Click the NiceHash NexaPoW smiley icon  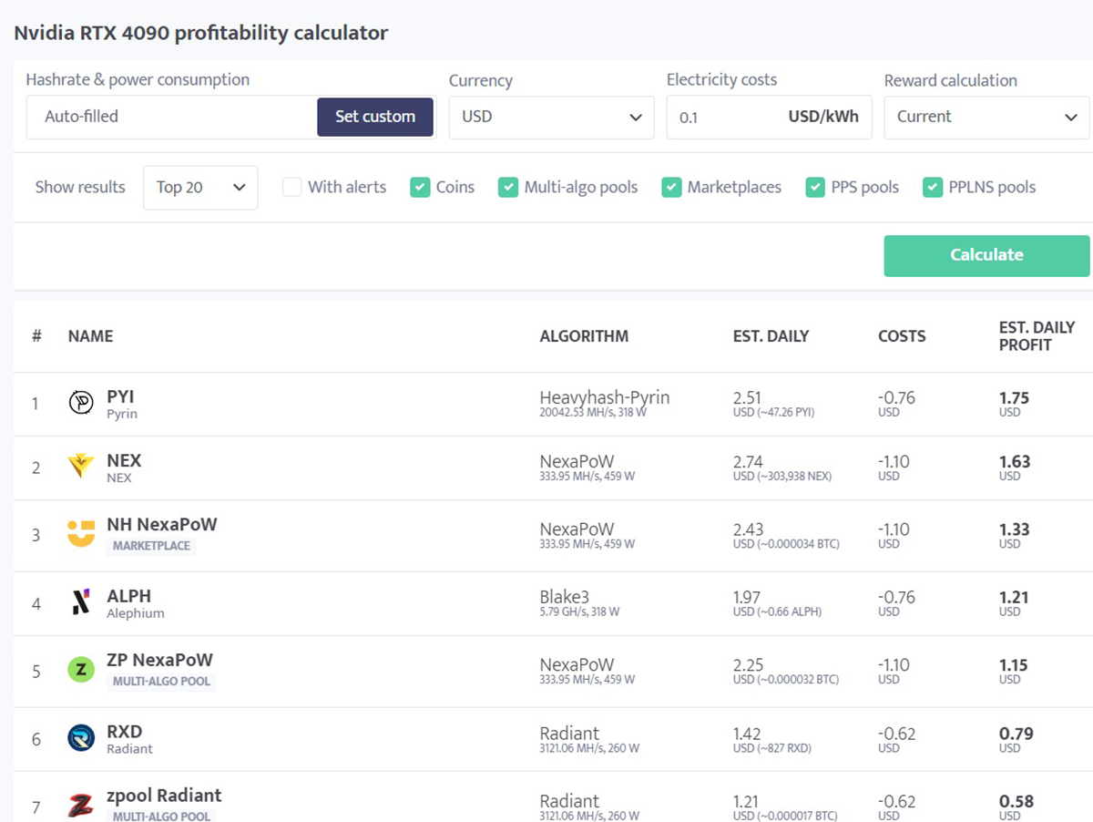(x=81, y=534)
